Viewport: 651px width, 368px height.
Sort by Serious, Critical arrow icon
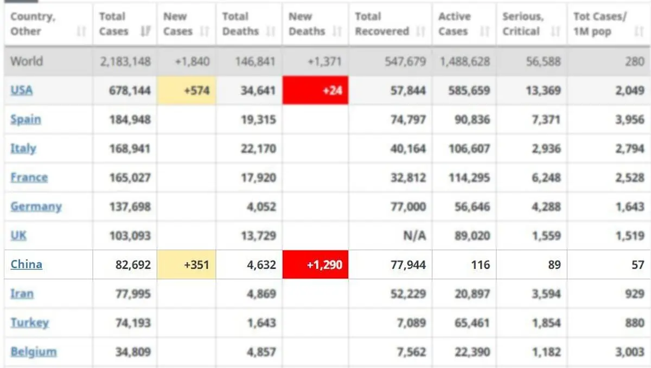tap(556, 31)
